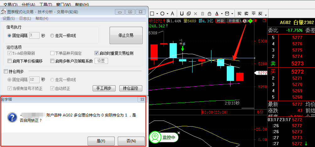Click 时段 button on chart header
The image size is (315, 147).
(x=220, y=21)
